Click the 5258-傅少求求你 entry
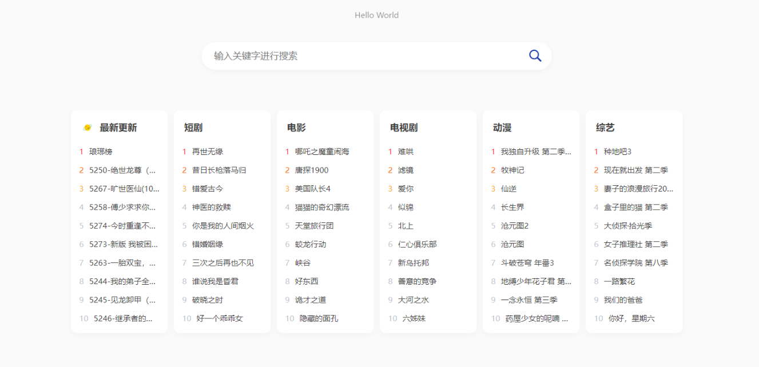The height and width of the screenshot is (367, 759). [122, 207]
